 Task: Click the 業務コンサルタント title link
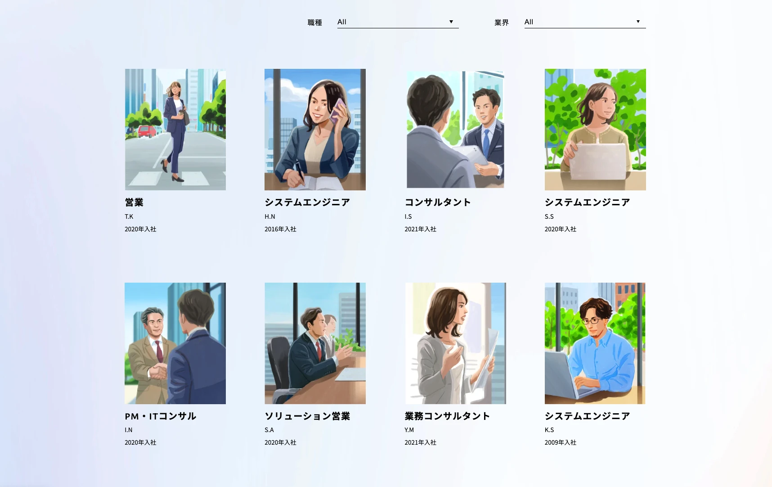pyautogui.click(x=447, y=416)
